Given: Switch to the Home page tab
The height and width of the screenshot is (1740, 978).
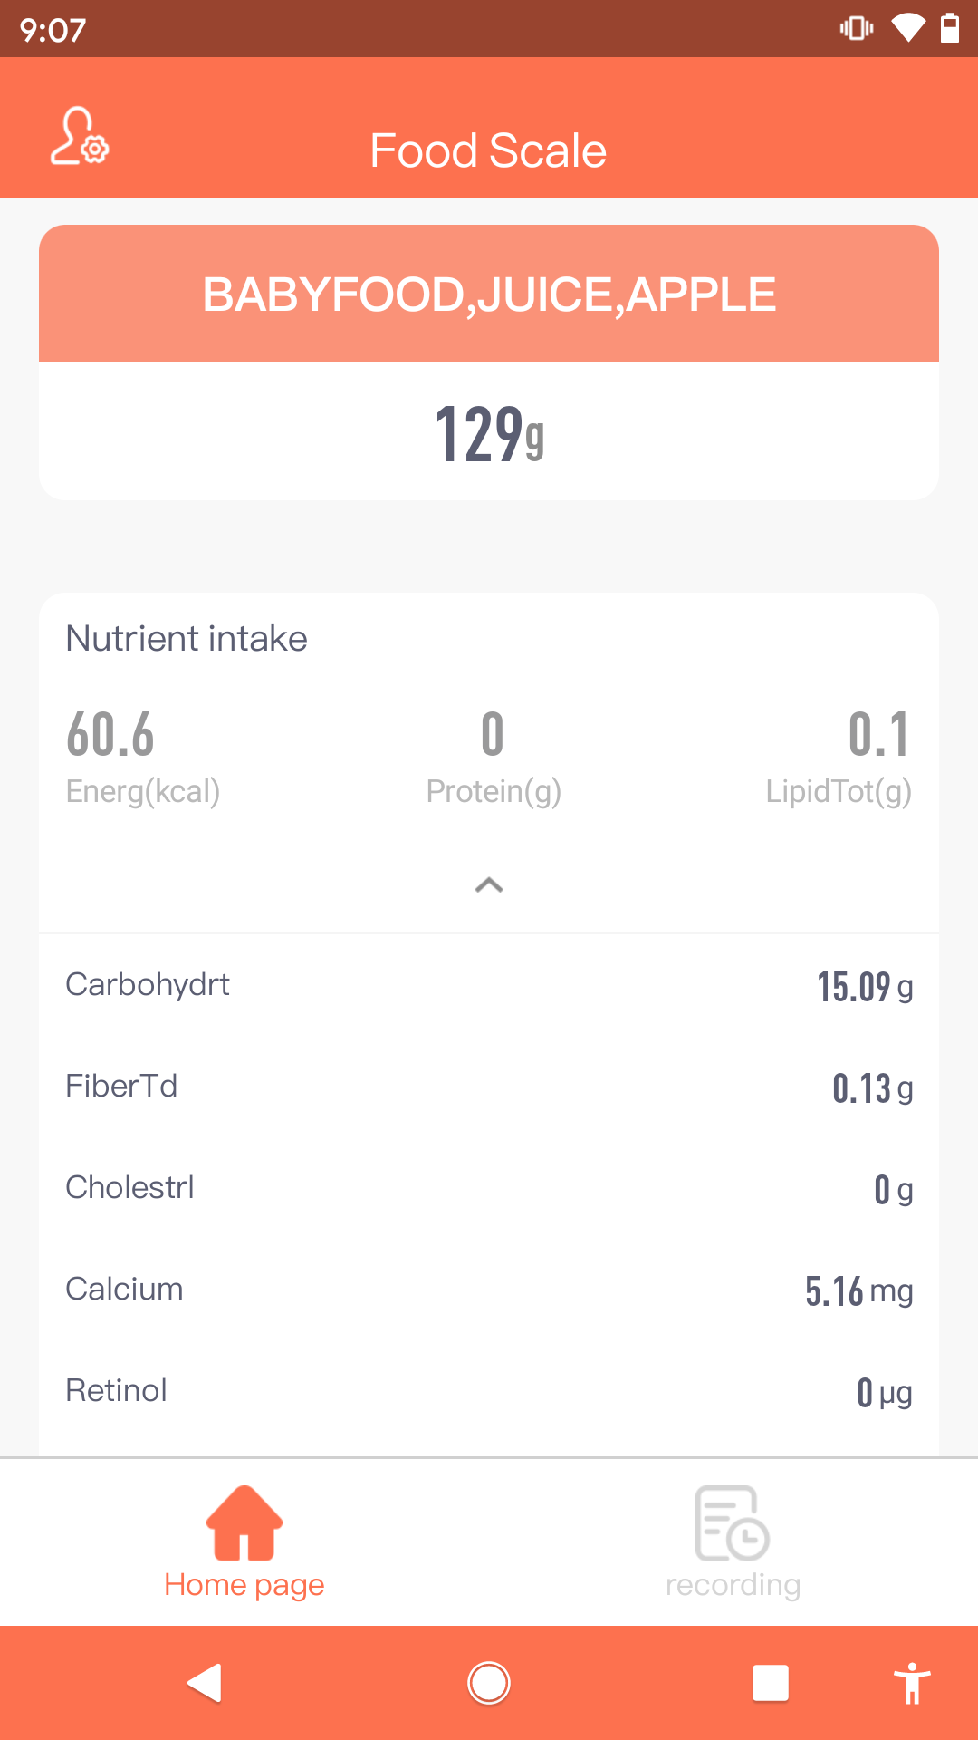Looking at the screenshot, I should click(244, 1584).
